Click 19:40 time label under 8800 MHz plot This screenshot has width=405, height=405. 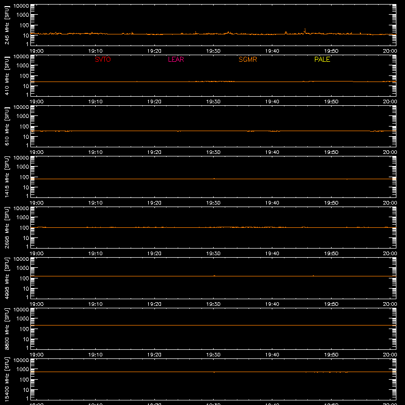point(272,355)
